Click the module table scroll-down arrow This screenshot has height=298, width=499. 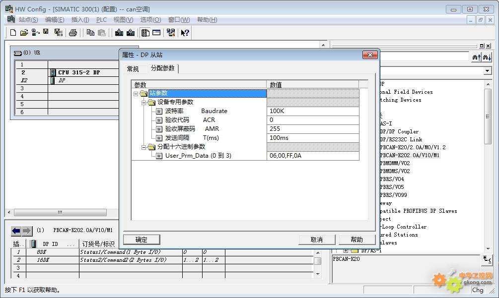(318, 274)
